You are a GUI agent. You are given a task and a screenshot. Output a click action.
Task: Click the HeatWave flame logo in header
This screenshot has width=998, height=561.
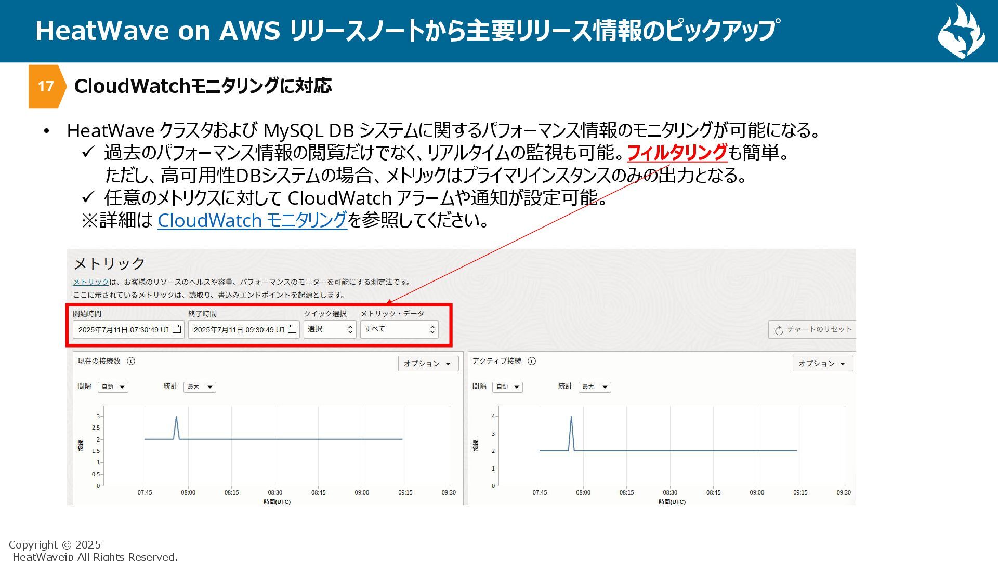tap(961, 31)
